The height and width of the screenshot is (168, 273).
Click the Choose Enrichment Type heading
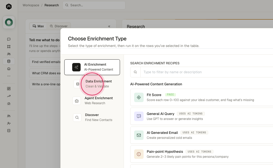(97, 39)
